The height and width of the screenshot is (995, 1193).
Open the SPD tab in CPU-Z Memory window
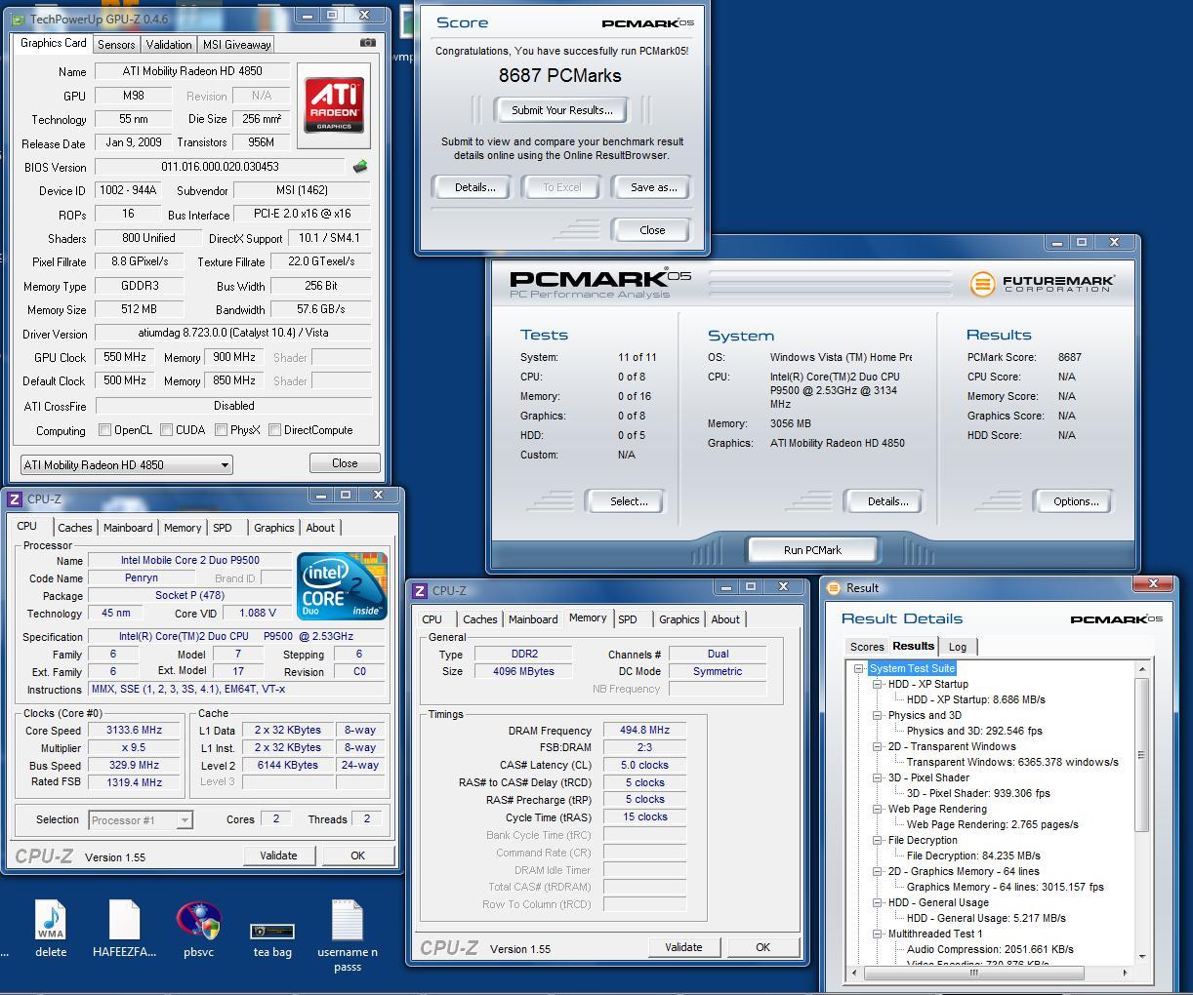click(x=628, y=619)
